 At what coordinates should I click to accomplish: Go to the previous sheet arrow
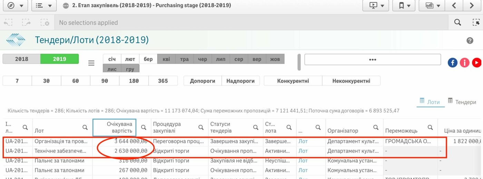[454, 6]
